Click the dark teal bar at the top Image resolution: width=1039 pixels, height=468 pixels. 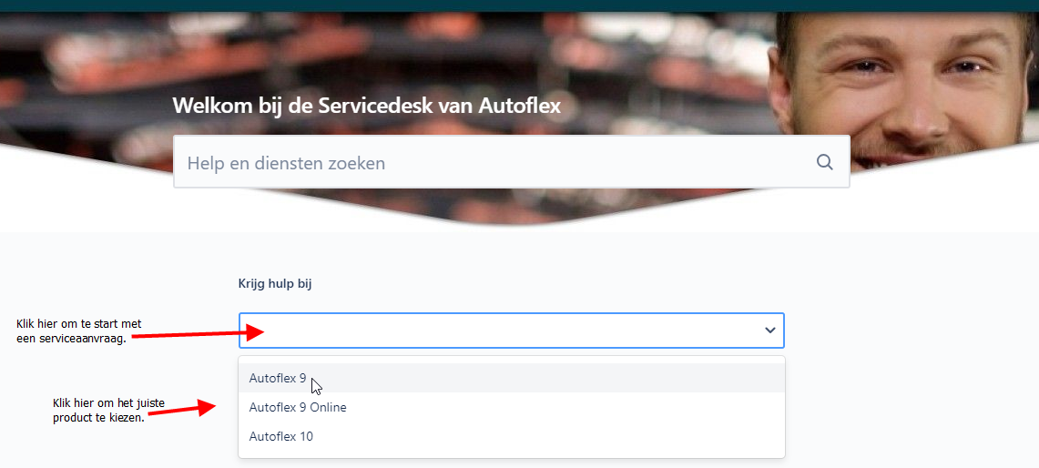(x=519, y=5)
